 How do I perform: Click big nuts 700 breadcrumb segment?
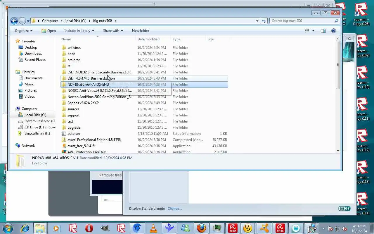[103, 21]
